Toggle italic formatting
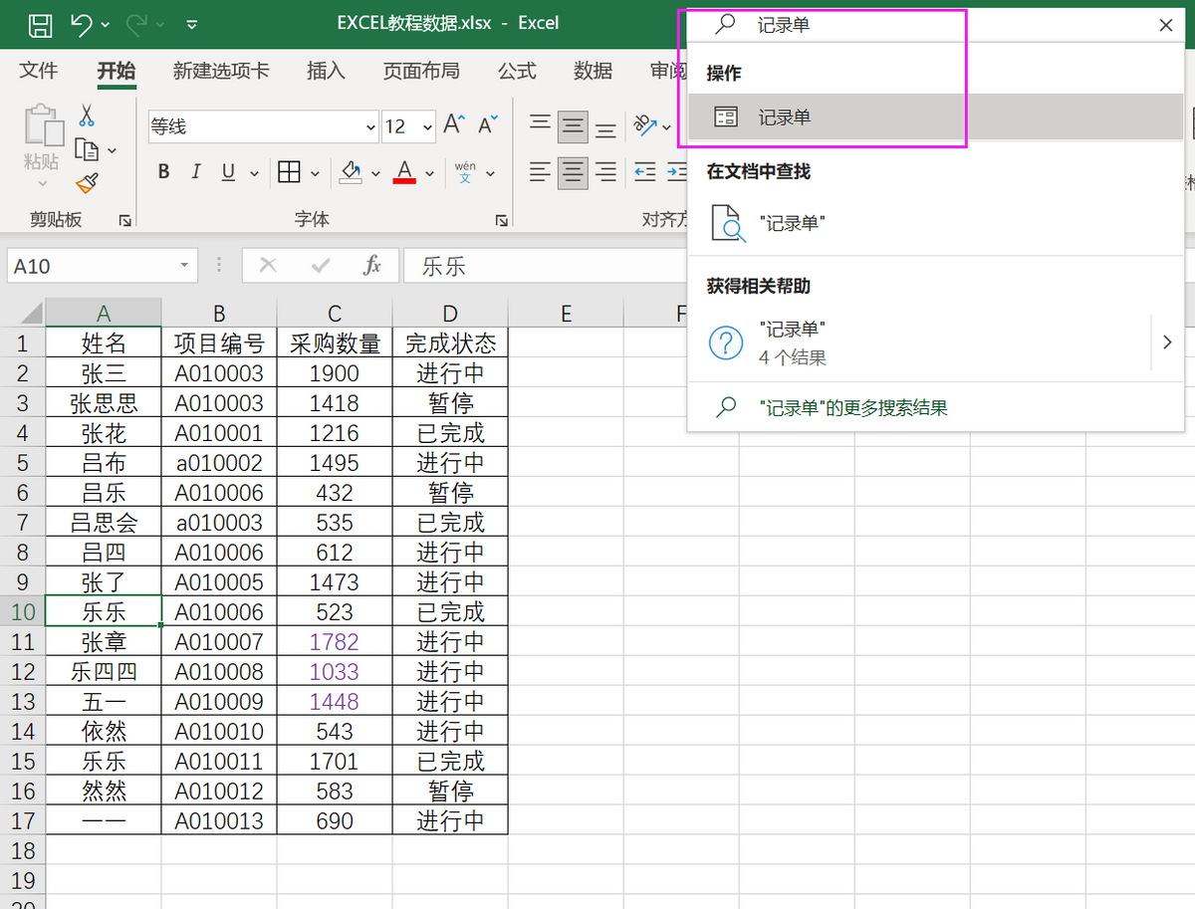This screenshot has height=909, width=1195. (x=196, y=172)
